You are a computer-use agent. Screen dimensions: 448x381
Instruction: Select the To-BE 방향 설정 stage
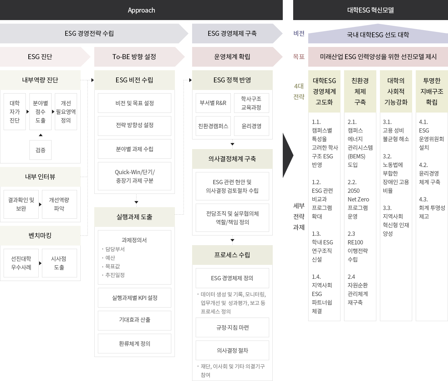134,57
